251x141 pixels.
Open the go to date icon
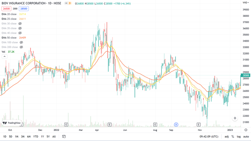[x=64, y=136]
